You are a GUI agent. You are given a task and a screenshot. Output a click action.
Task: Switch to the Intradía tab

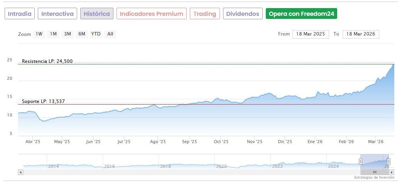pos(20,14)
